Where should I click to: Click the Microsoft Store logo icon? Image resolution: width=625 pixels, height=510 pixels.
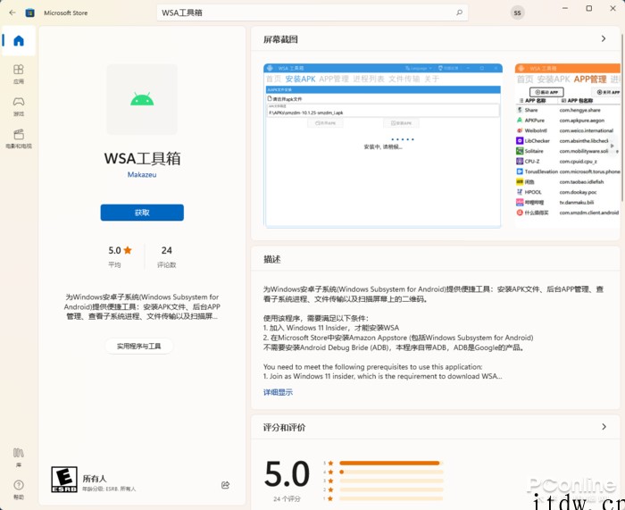[29, 13]
